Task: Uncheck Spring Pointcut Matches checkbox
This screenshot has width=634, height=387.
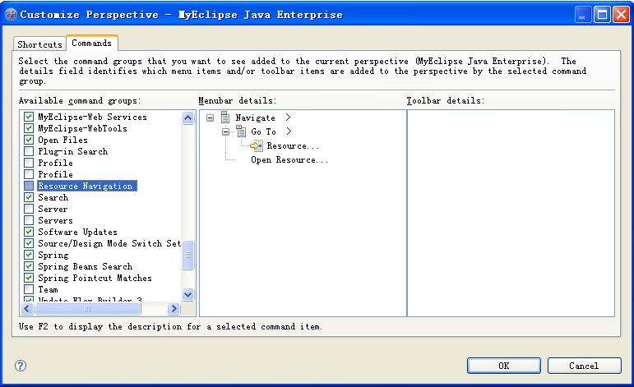Action: pyautogui.click(x=29, y=278)
